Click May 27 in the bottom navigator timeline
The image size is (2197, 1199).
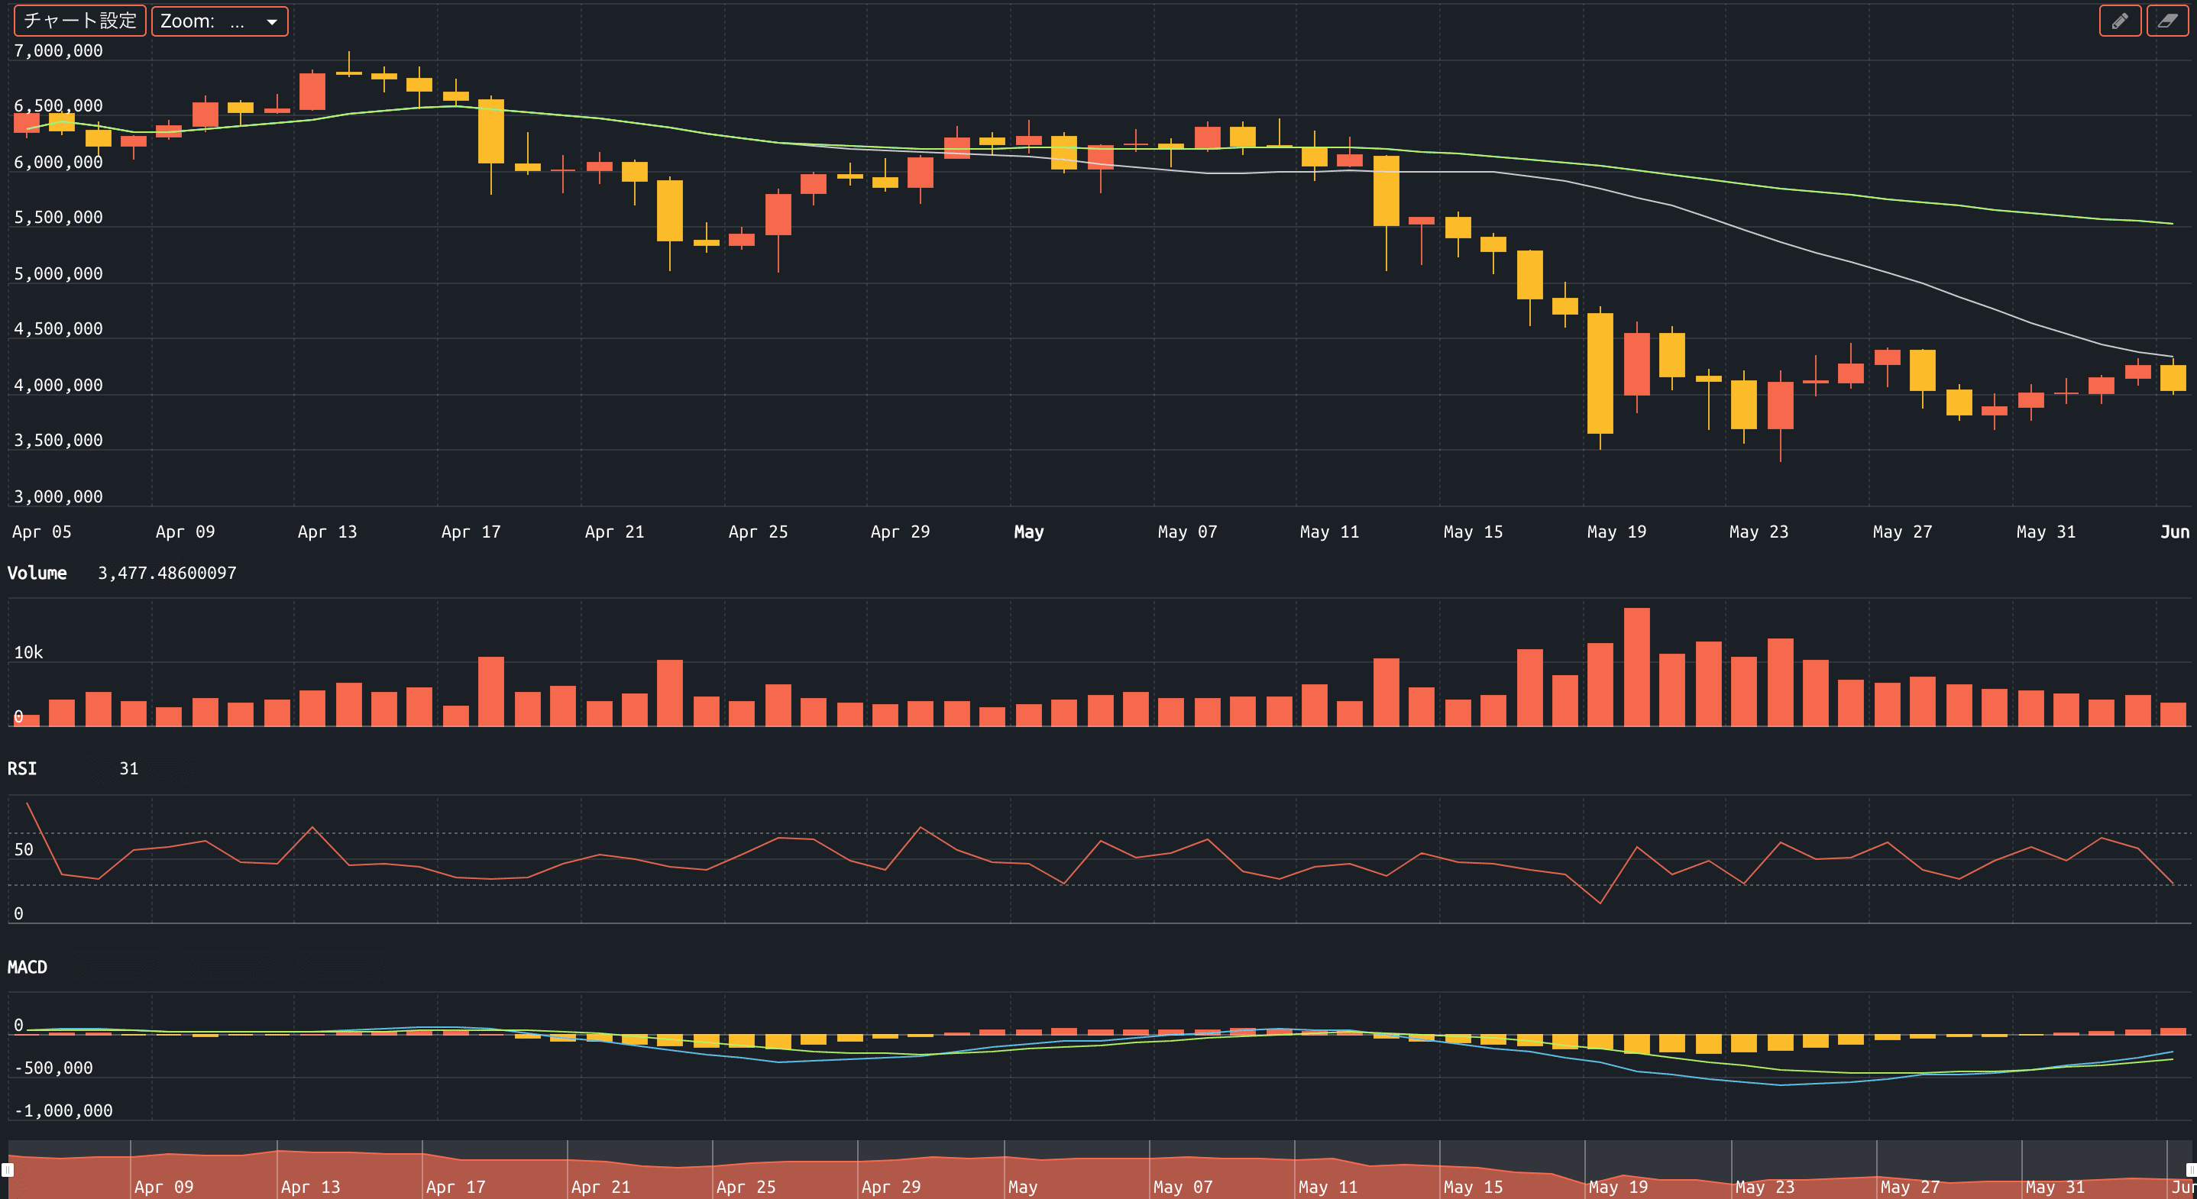1910,1187
